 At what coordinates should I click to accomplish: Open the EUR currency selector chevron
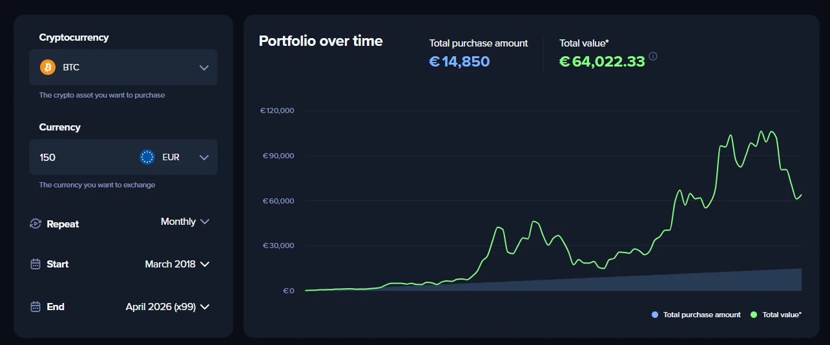tap(204, 157)
